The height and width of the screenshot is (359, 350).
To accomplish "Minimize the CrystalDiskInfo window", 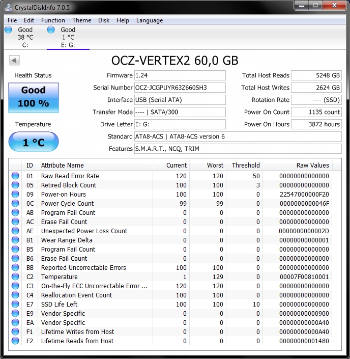I will tap(302, 6).
